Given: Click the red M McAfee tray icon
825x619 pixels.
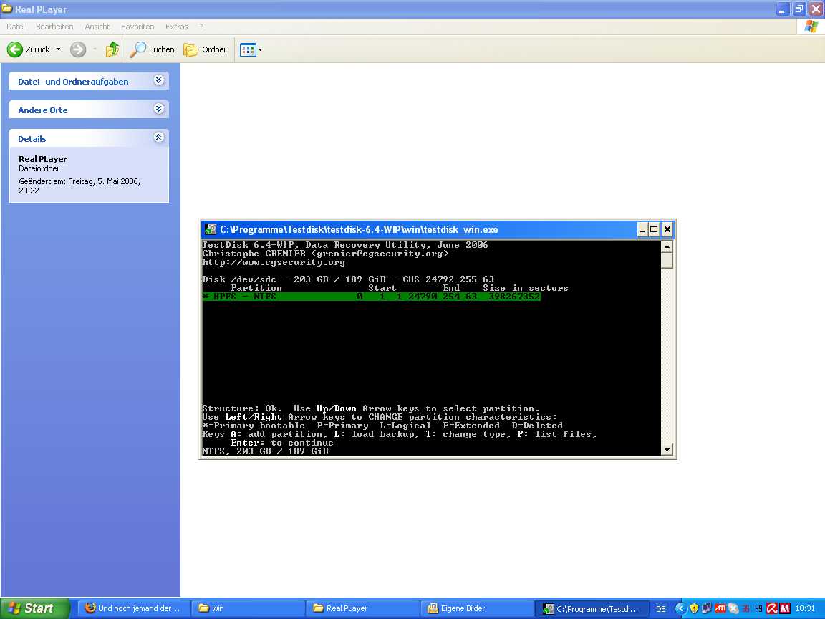Looking at the screenshot, I should 784,608.
